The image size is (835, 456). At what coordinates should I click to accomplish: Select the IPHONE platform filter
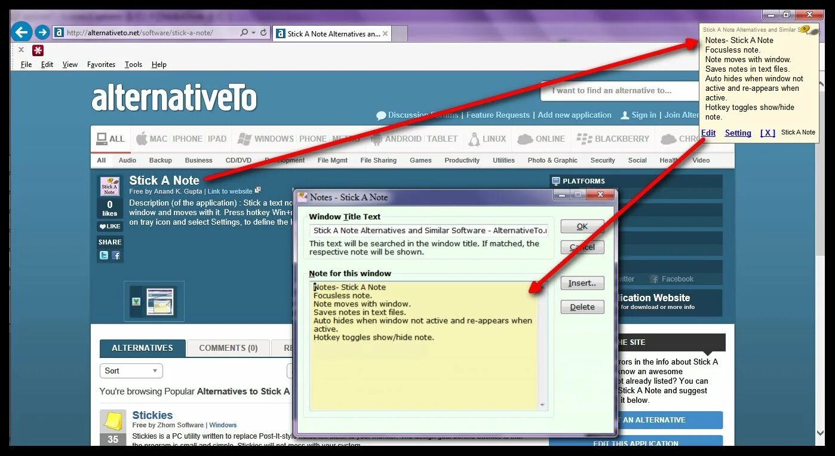click(x=188, y=139)
